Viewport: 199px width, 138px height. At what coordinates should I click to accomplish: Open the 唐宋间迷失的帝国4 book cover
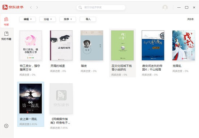(x=153, y=45)
